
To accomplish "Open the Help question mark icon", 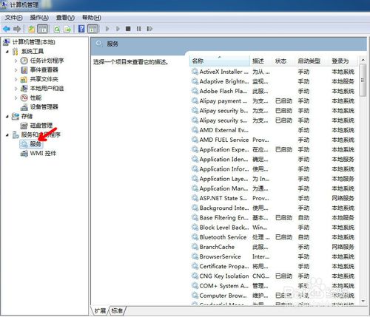I will [81, 29].
